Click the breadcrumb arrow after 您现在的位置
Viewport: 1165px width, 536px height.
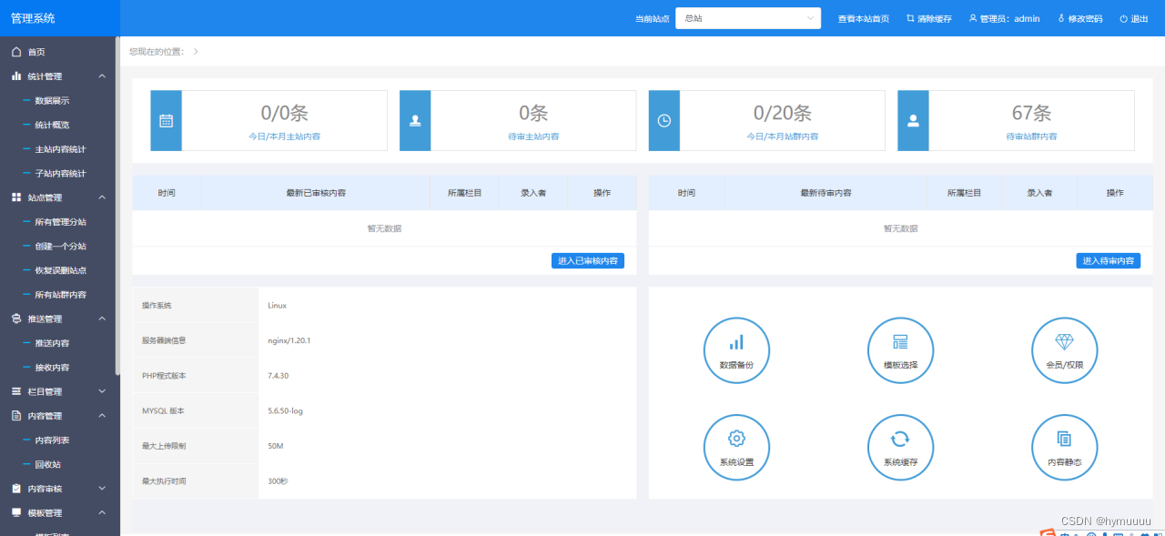pyautogui.click(x=196, y=52)
